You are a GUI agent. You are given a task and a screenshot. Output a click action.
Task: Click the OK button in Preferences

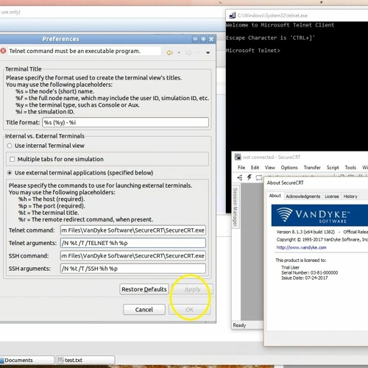click(189, 310)
